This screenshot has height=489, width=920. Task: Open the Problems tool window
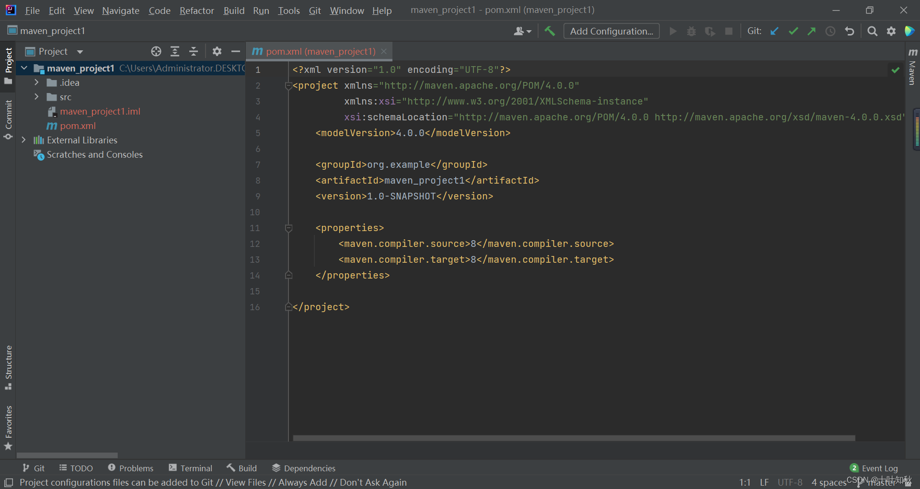pyautogui.click(x=130, y=468)
